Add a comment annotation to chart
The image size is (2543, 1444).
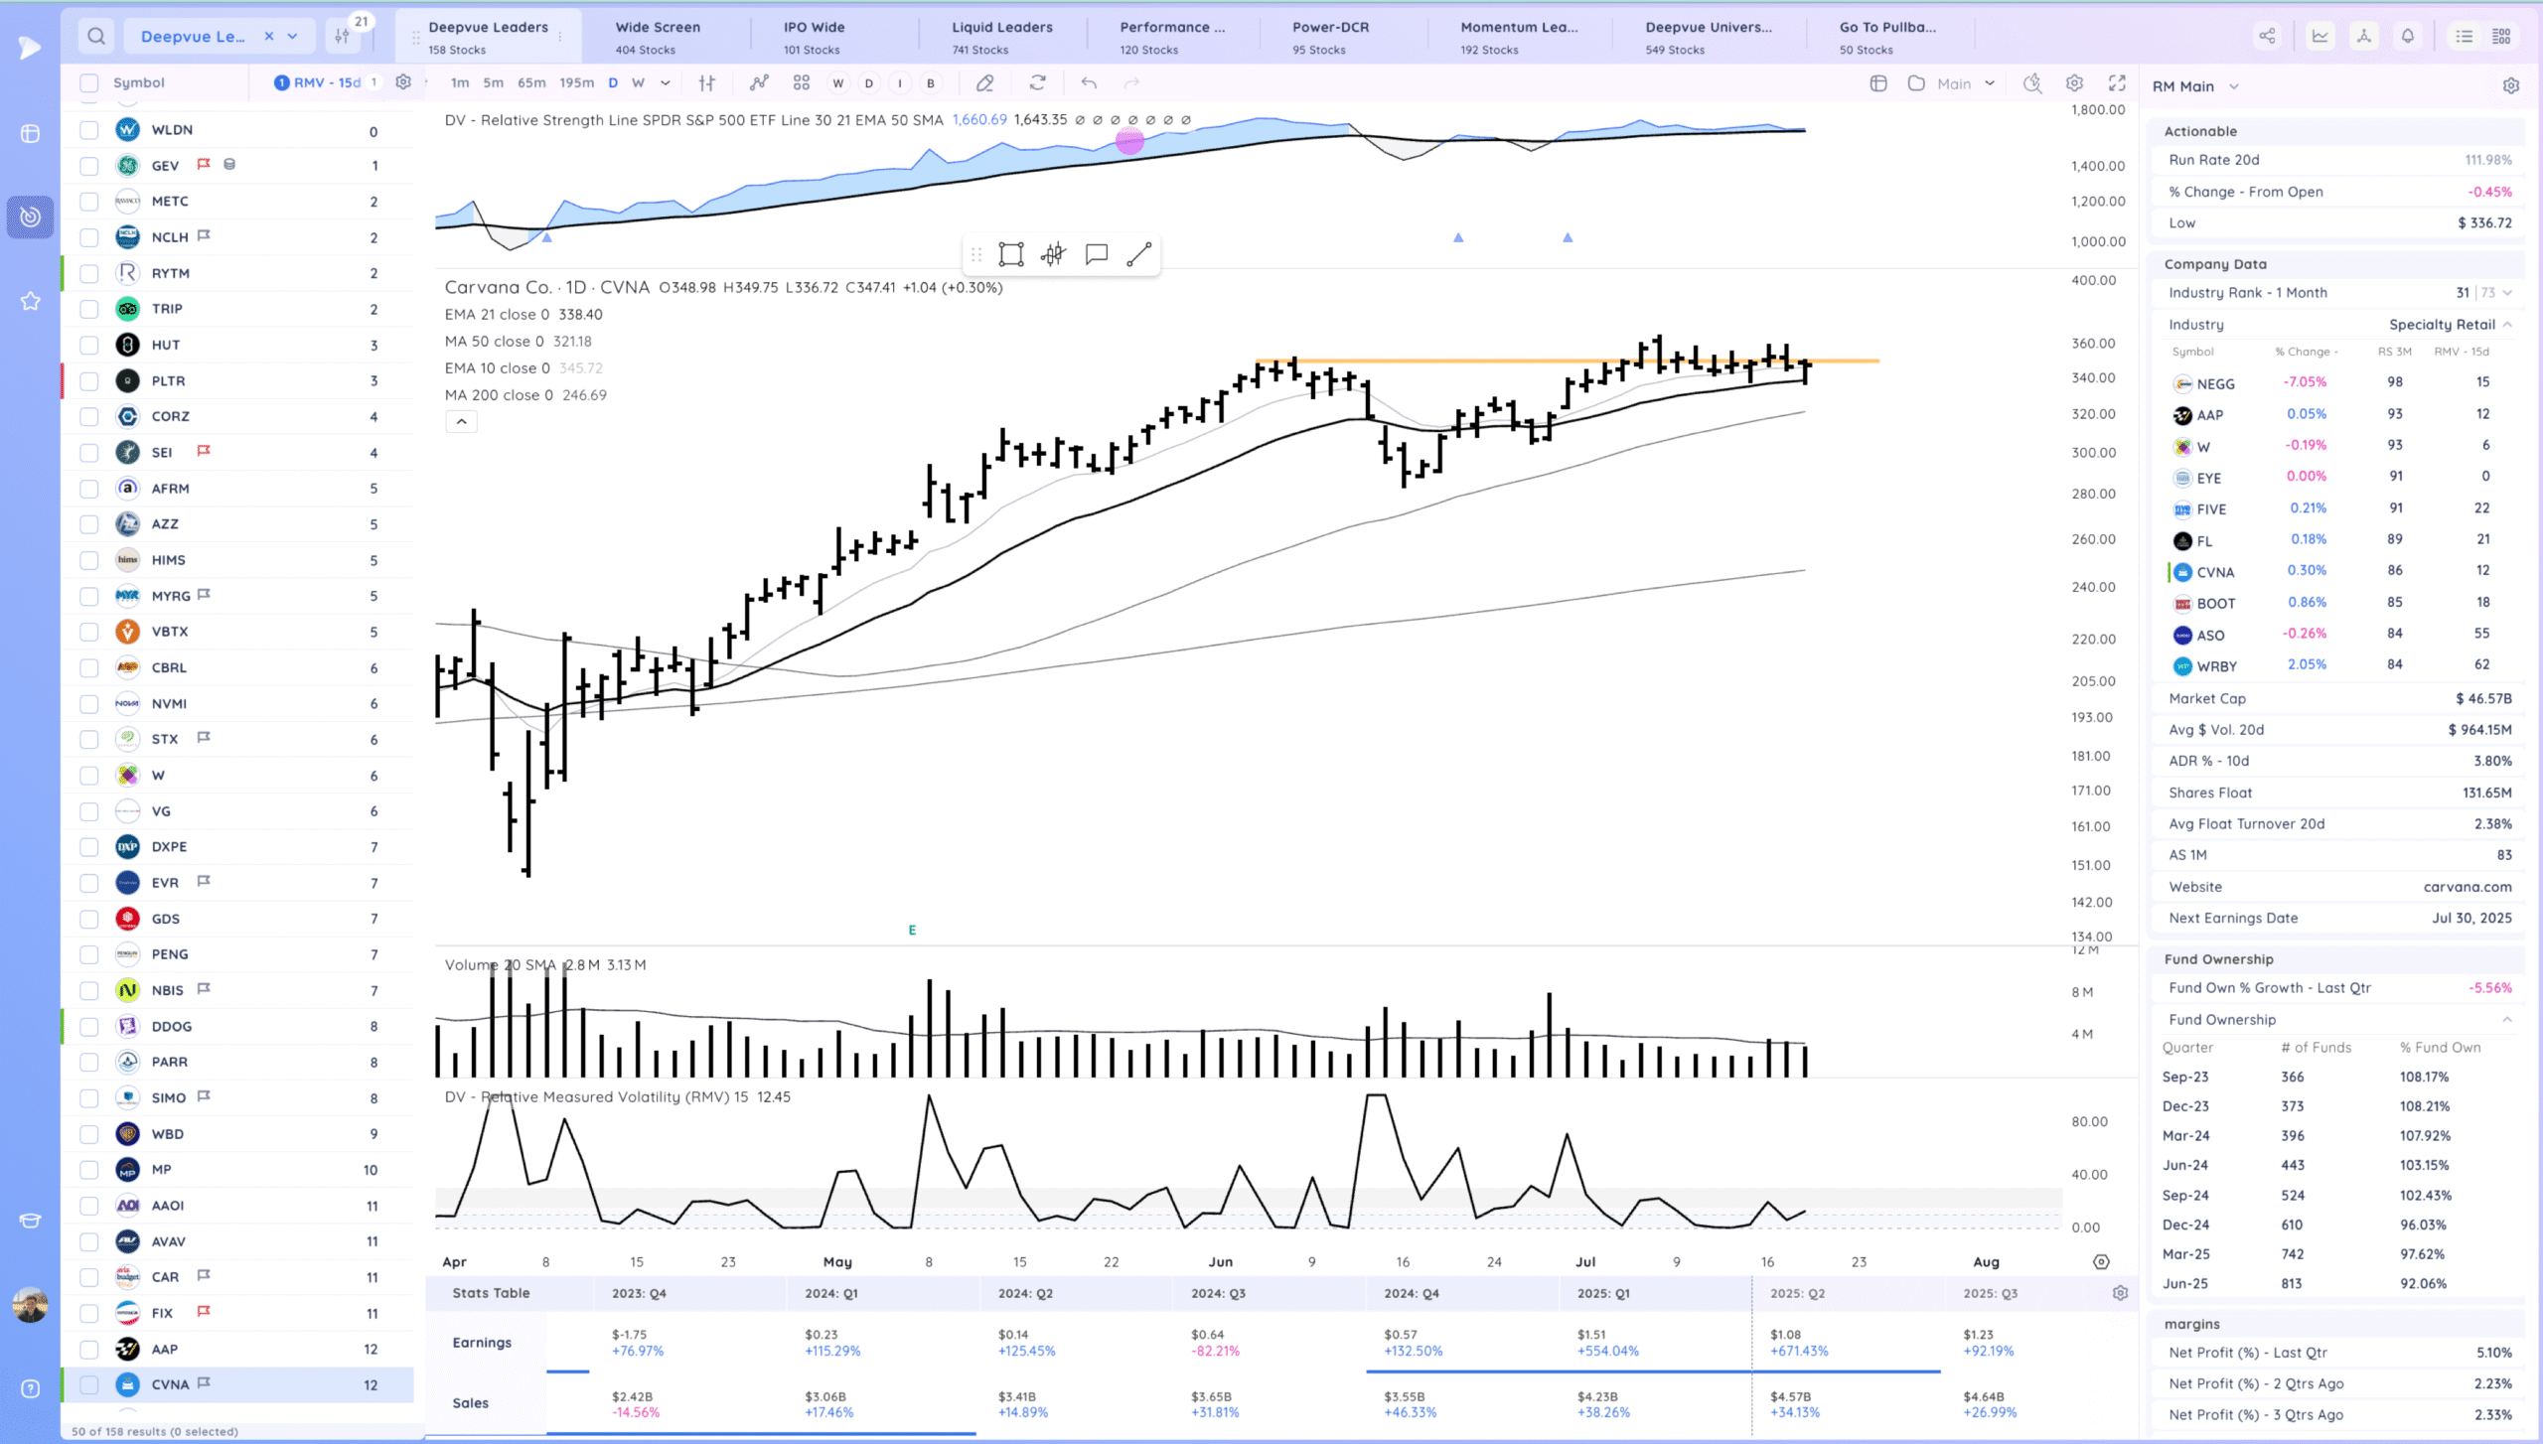pyautogui.click(x=1097, y=255)
